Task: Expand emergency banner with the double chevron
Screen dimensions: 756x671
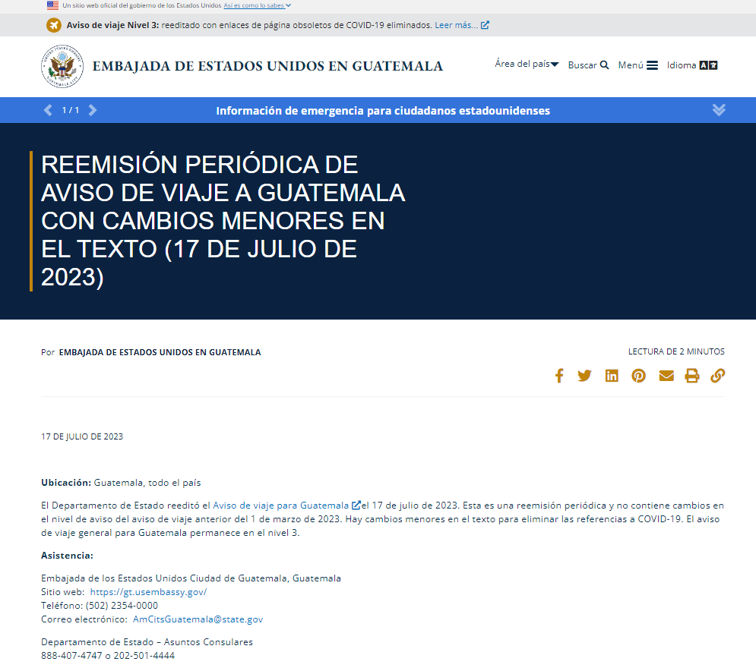Action: [719, 109]
